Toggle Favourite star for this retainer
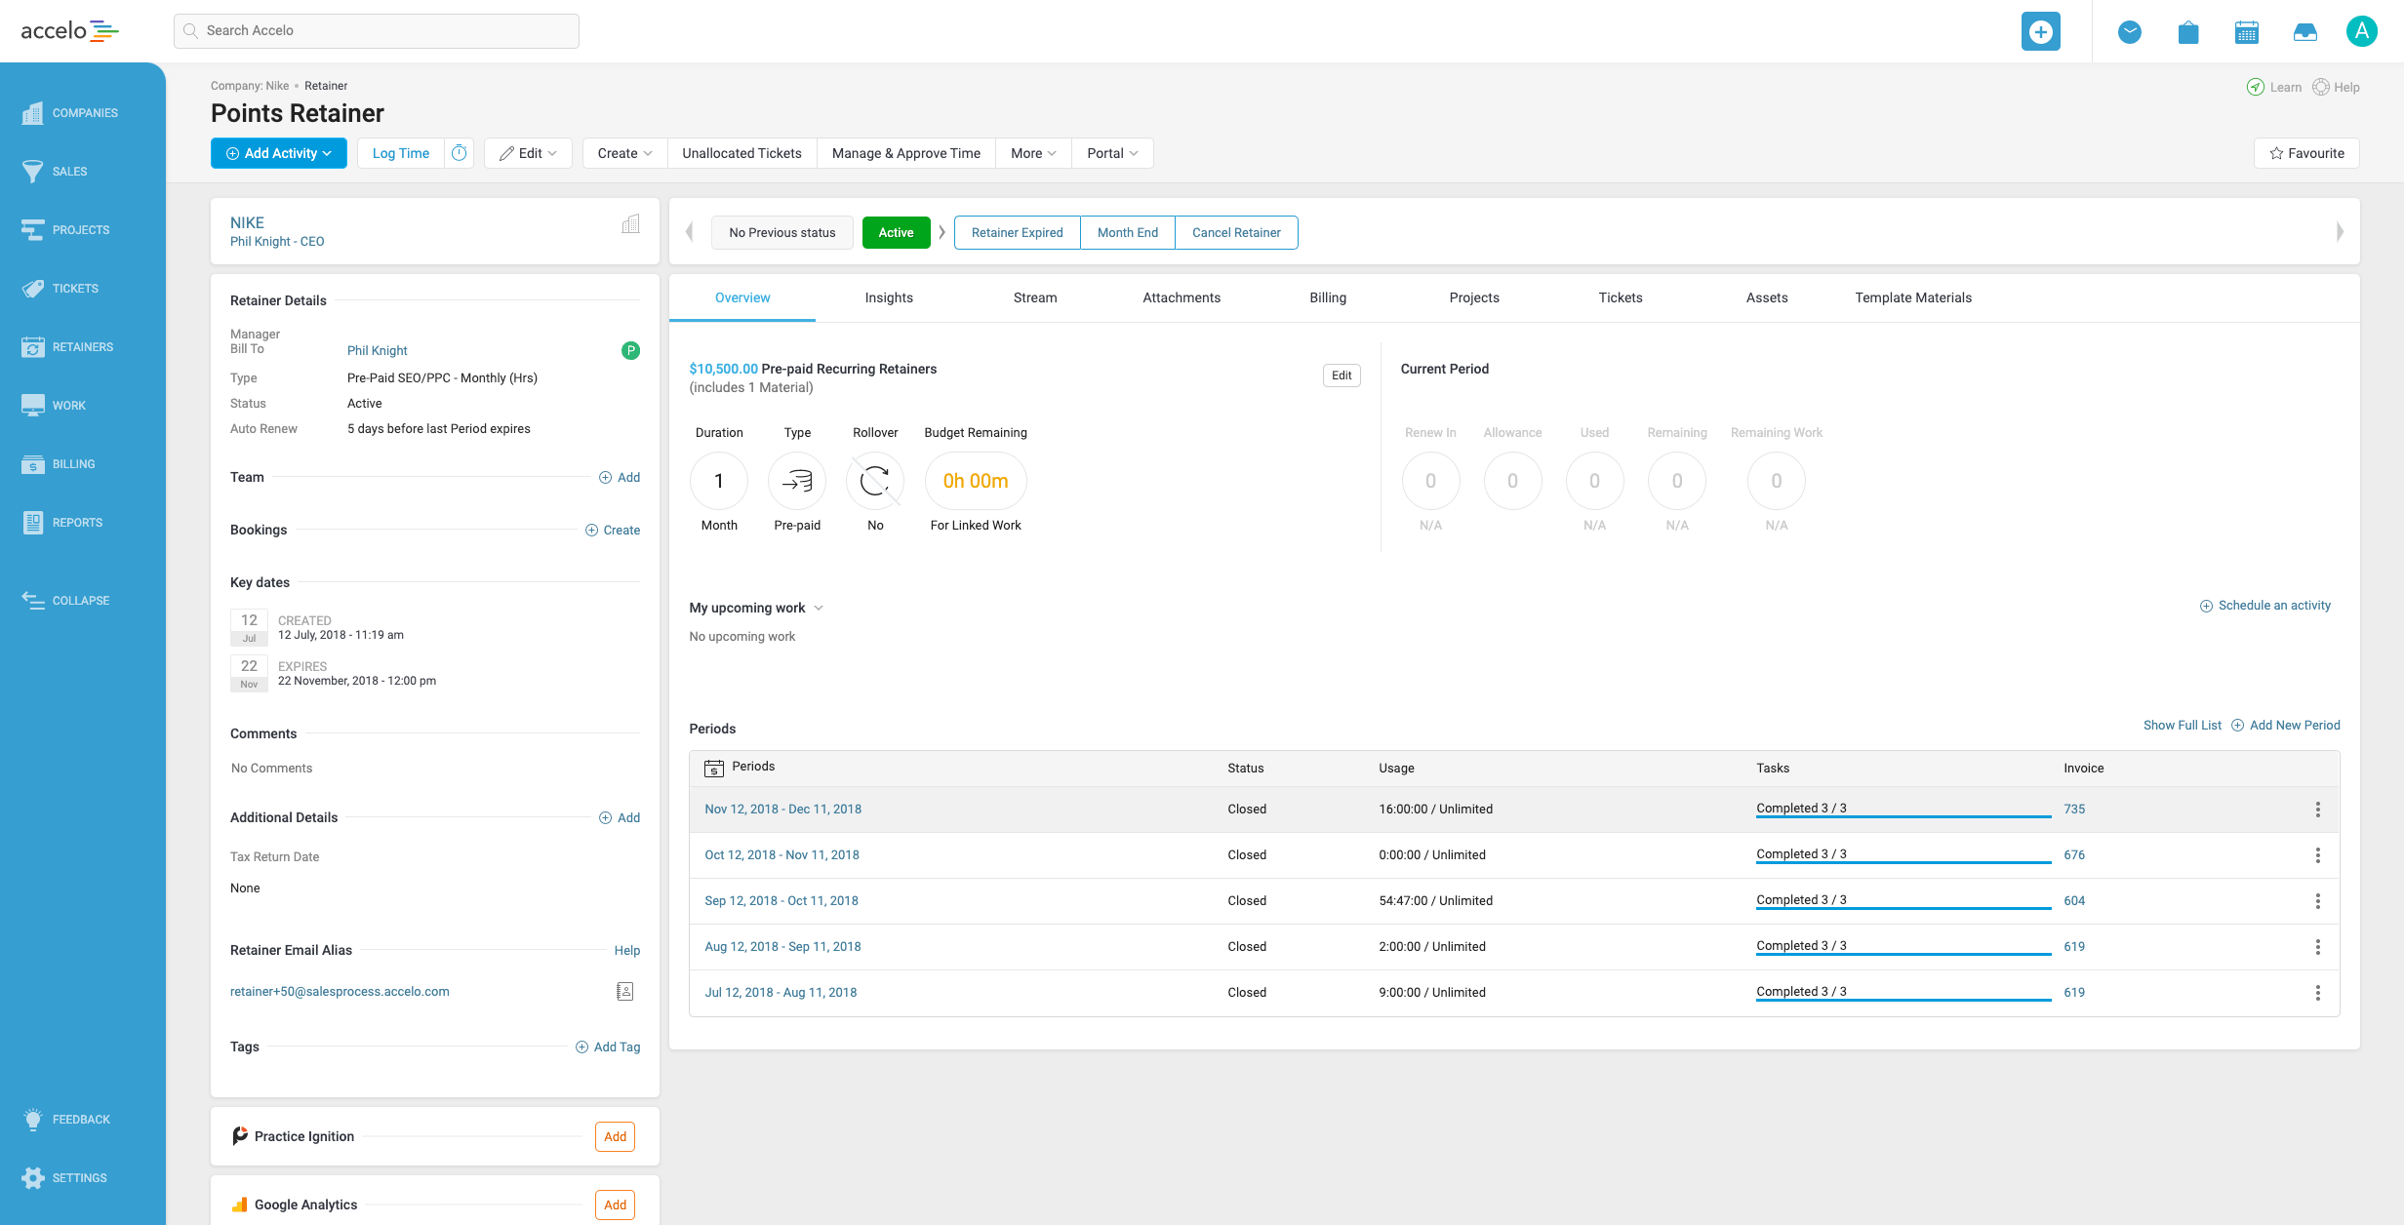The width and height of the screenshot is (2404, 1225). click(x=2305, y=153)
